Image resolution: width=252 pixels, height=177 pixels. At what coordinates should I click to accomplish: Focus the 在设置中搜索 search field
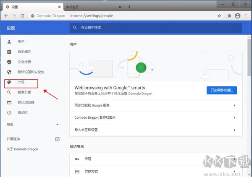pyautogui.click(x=156, y=28)
